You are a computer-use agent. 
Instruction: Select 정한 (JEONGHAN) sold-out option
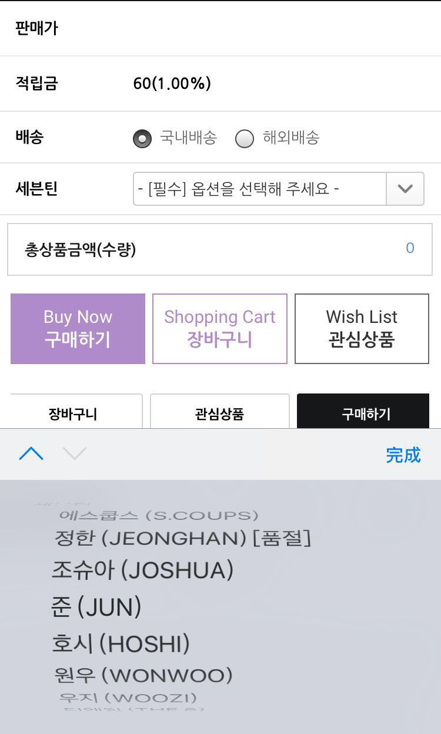pos(182,538)
